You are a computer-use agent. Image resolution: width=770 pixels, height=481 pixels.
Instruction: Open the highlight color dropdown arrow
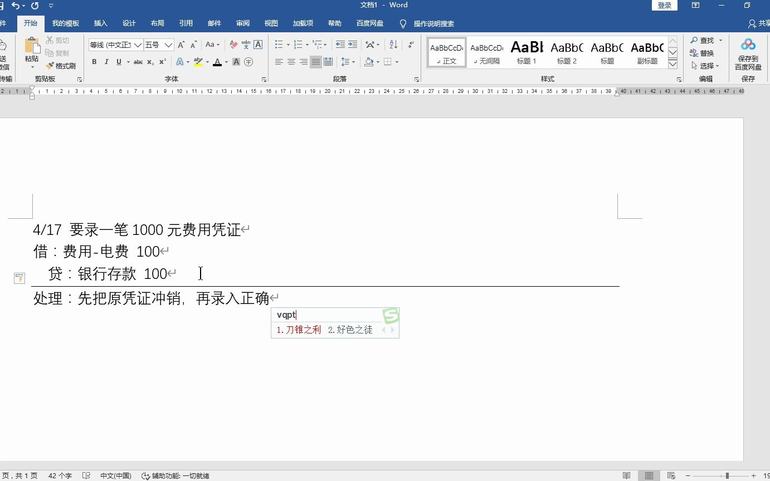[207, 62]
